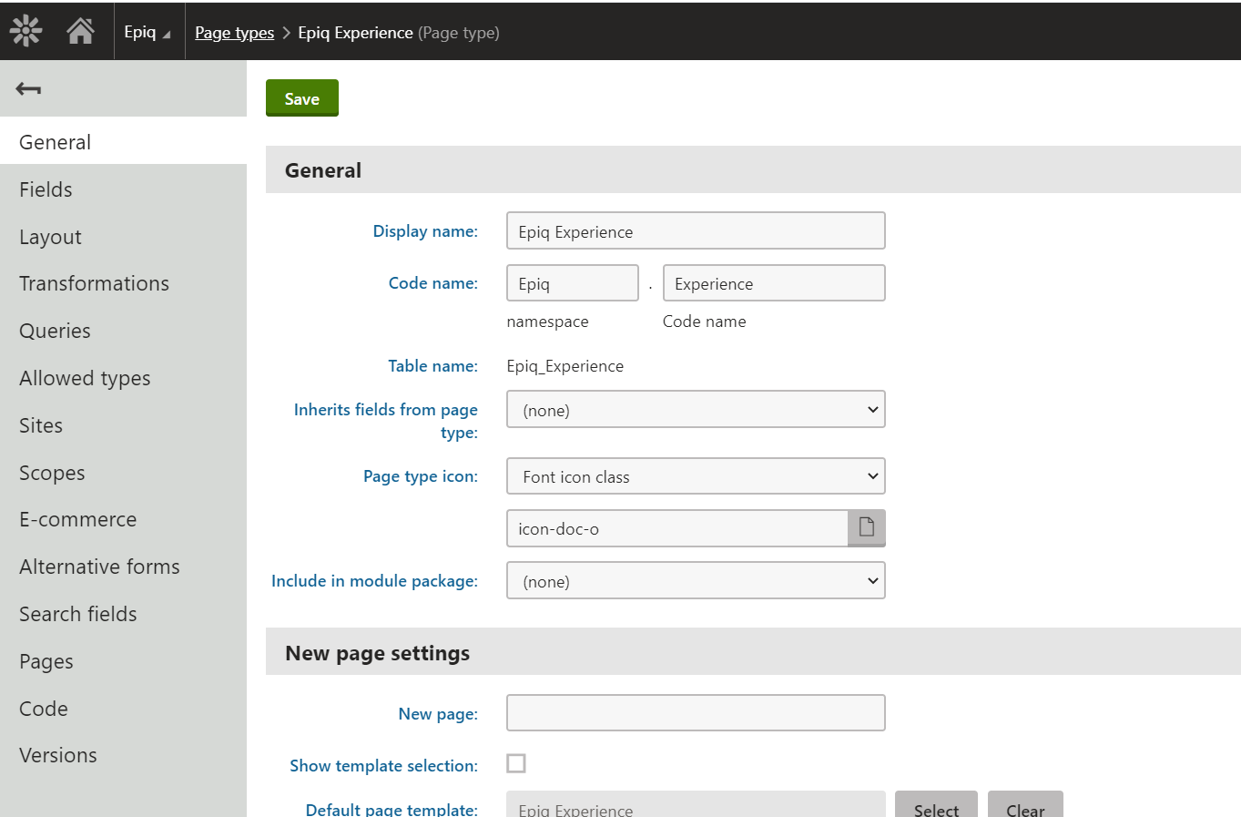Enable Show template selection

click(x=516, y=763)
